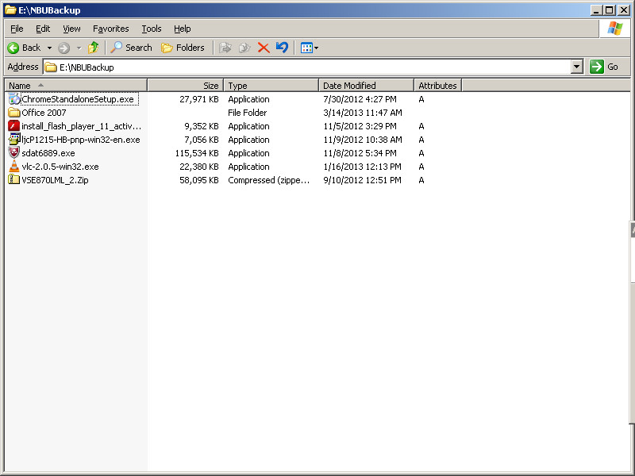Open the Views button menu

pos(310,48)
